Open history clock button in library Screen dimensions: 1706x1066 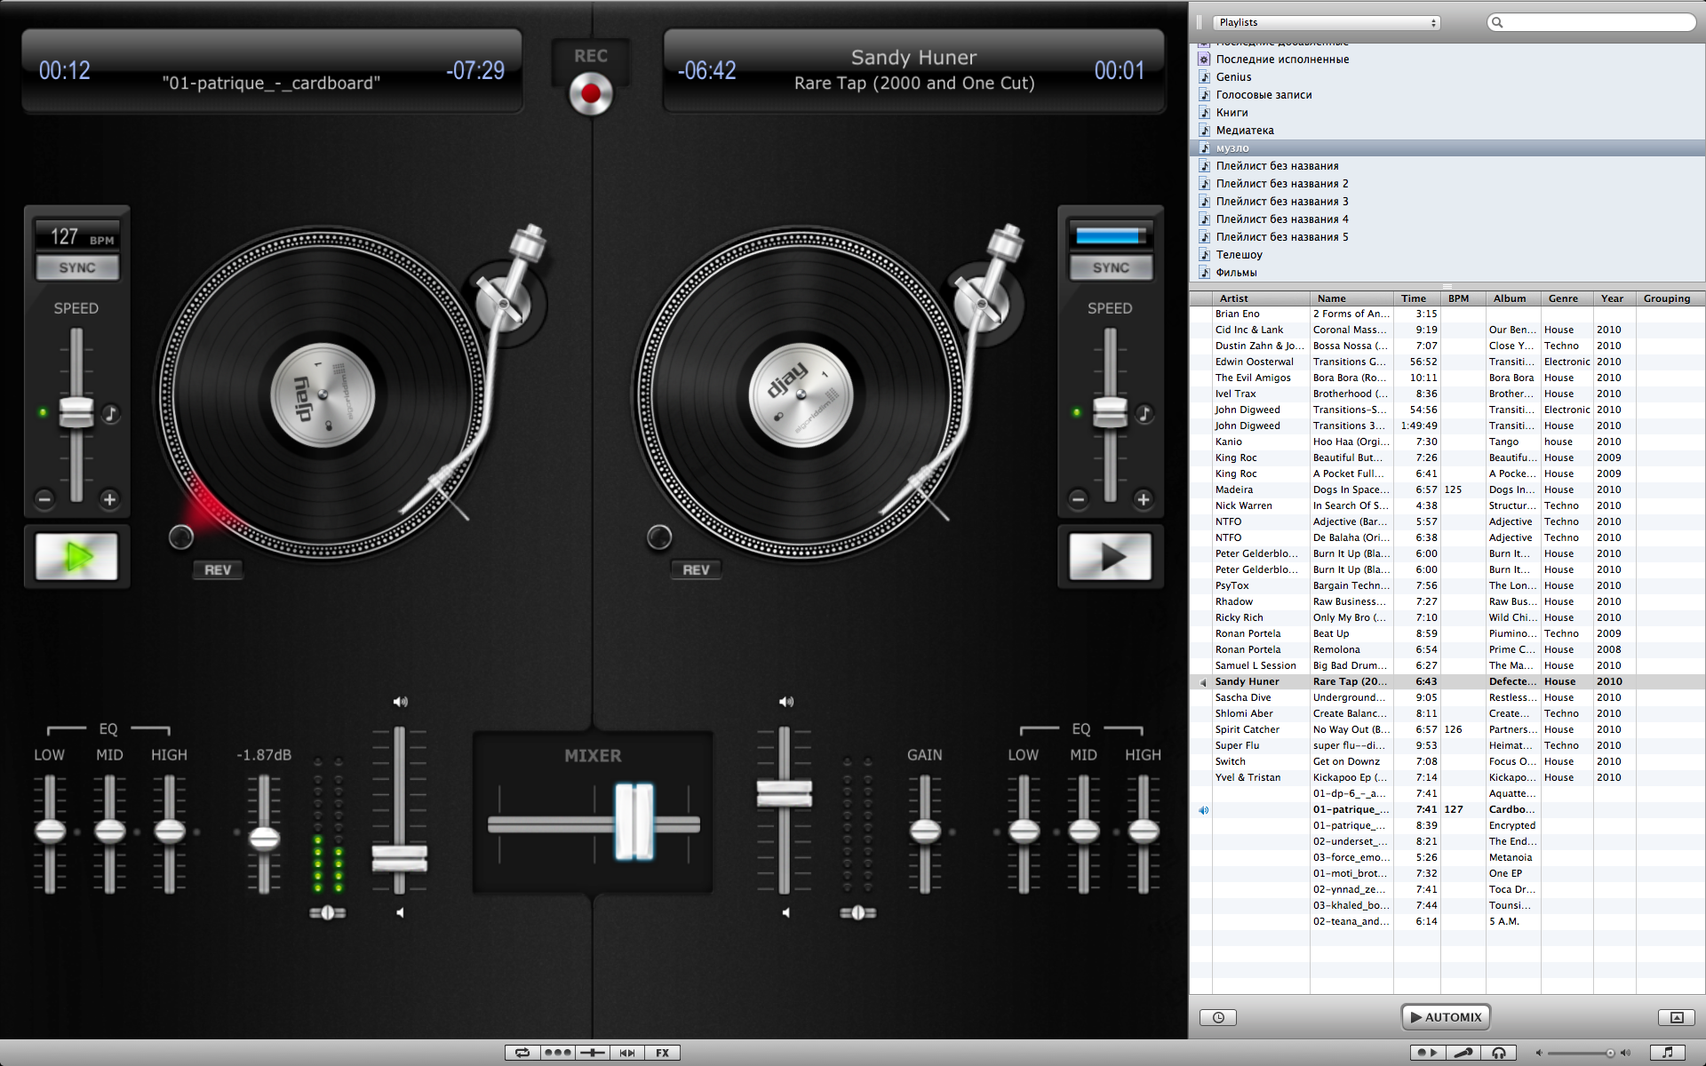tap(1218, 1017)
